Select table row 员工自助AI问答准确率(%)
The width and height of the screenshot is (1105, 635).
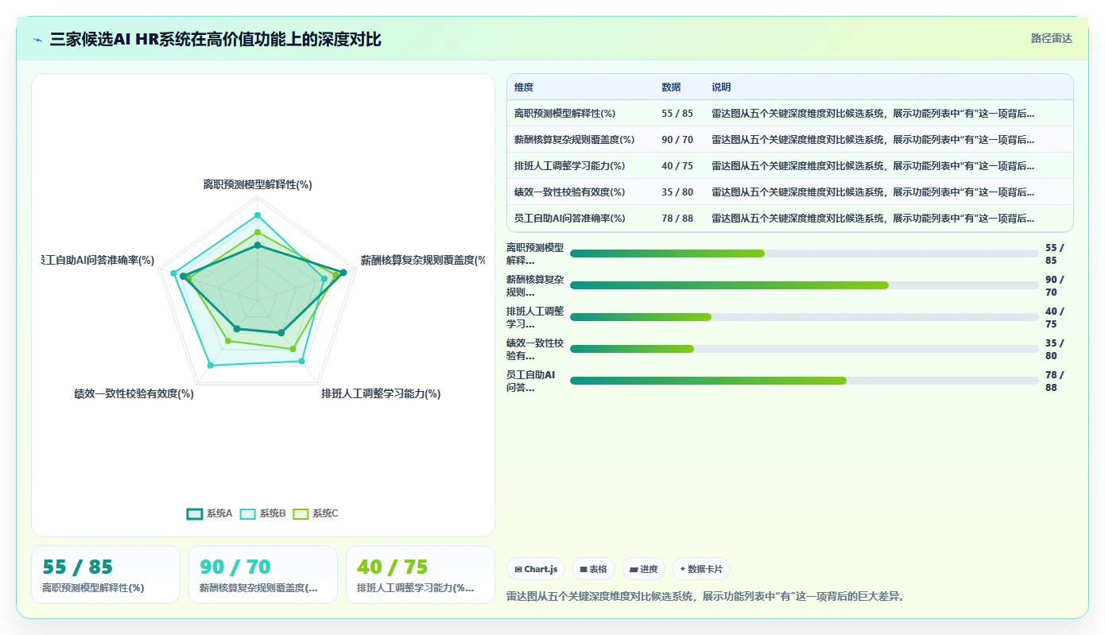pyautogui.click(x=790, y=219)
